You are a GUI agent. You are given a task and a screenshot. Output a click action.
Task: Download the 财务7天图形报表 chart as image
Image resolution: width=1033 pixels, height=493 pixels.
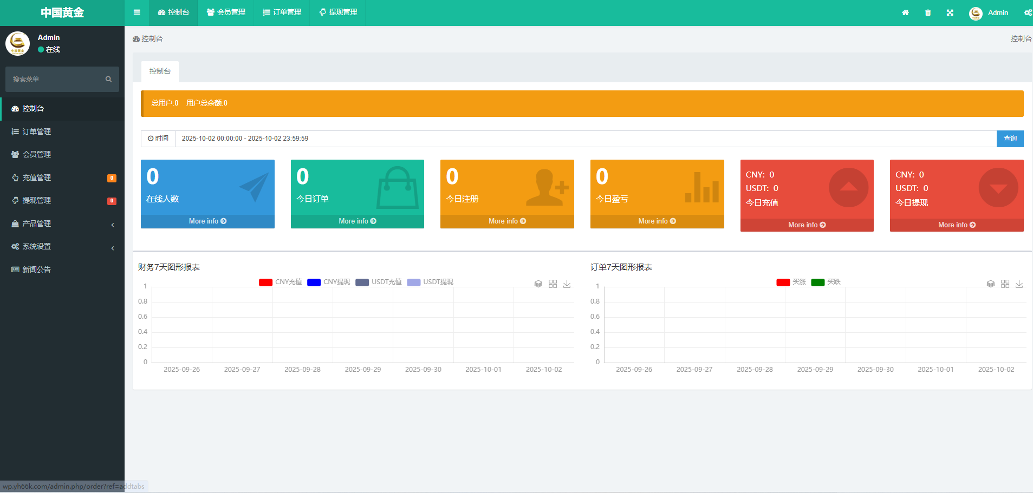pos(567,284)
